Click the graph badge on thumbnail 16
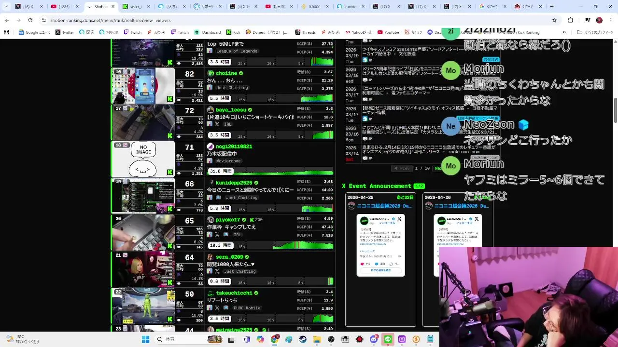Screen dimensions: 618x347 [125, 72]
